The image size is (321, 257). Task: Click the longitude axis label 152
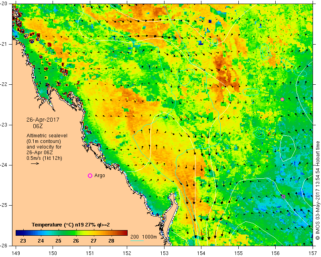tap(127, 253)
